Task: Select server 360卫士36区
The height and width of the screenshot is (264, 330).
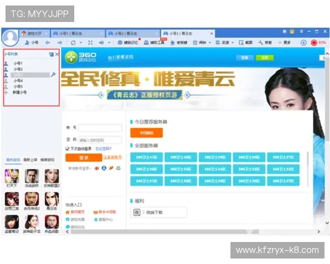Action: [x=146, y=169]
